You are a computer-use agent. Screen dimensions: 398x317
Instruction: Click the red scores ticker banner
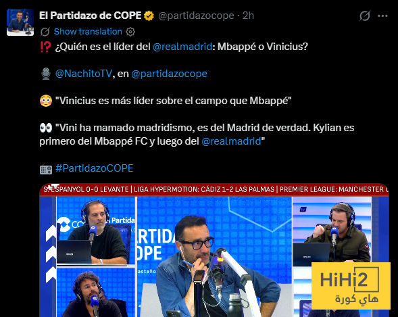pos(214,189)
